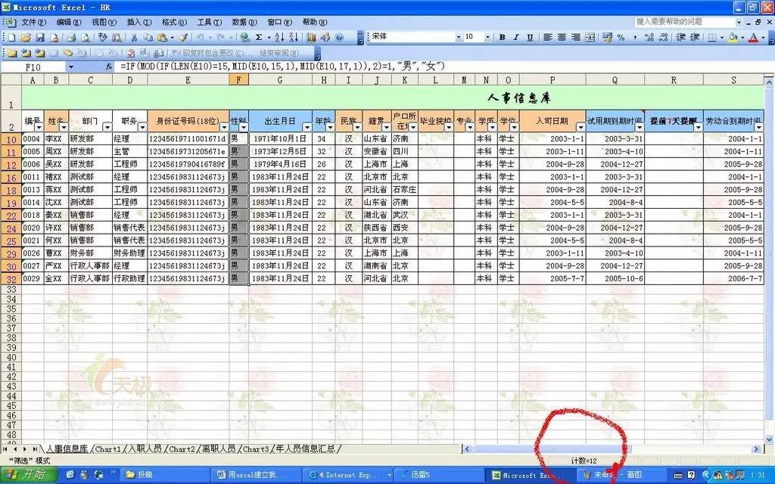The image size is (775, 484).
Task: Switch to the 入职人员 sheet tab
Action: tap(145, 448)
